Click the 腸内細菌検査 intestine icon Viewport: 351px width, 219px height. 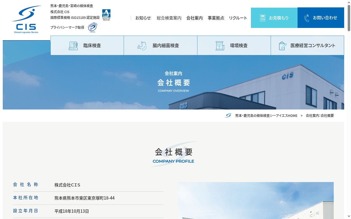[142, 46]
